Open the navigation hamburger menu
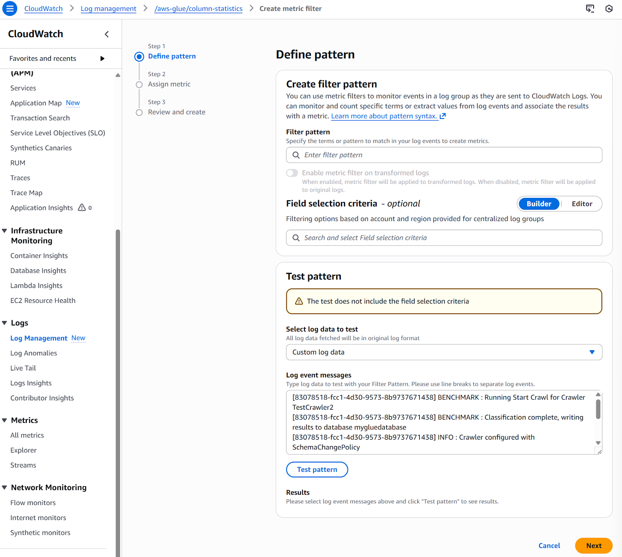This screenshot has height=557, width=622. (x=10, y=8)
